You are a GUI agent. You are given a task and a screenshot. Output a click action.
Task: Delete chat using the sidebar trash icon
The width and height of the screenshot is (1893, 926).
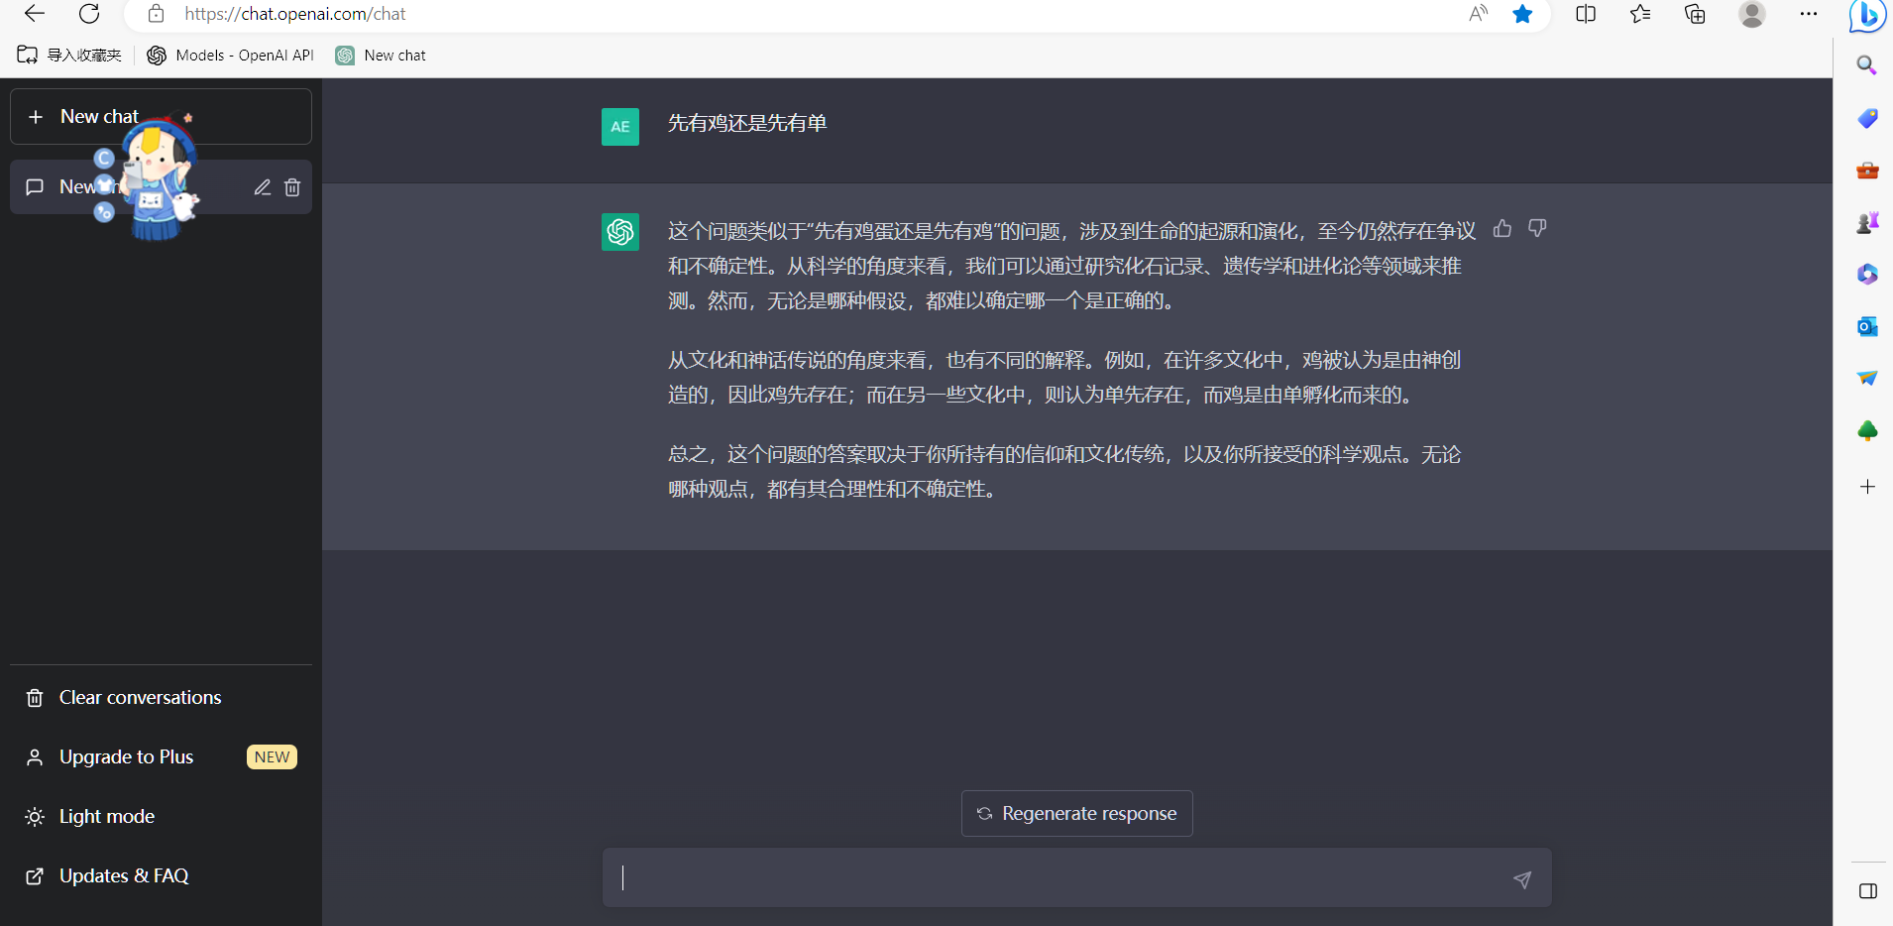(292, 187)
